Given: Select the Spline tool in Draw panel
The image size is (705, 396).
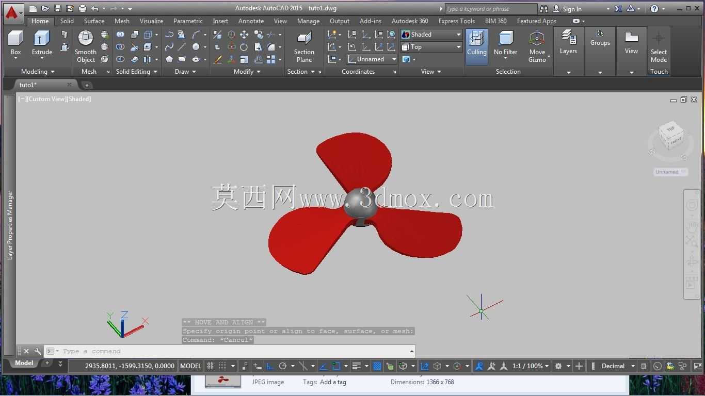Looking at the screenshot, I should coord(169,47).
